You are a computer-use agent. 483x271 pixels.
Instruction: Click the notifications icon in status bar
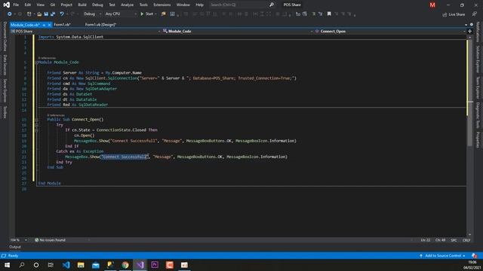(x=474, y=256)
